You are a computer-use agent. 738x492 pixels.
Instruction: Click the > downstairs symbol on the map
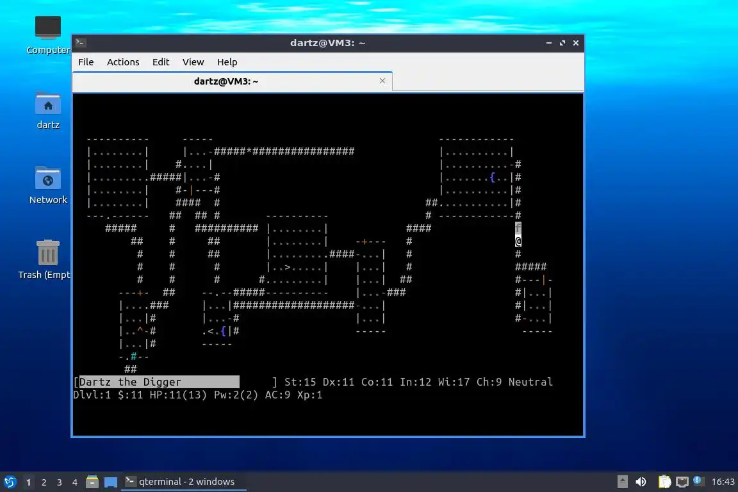(x=287, y=267)
